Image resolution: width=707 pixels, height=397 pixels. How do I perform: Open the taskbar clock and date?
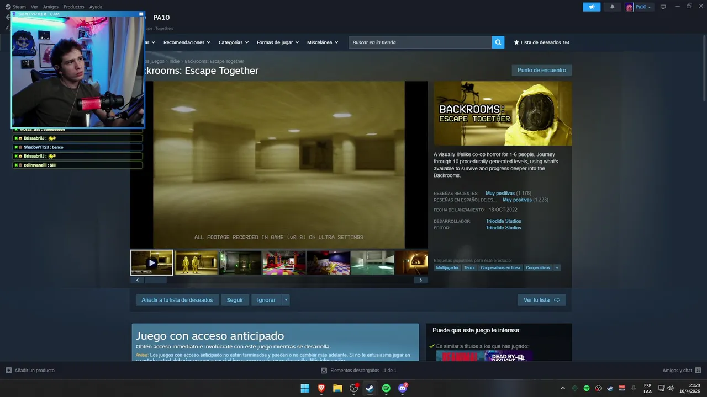click(690, 388)
